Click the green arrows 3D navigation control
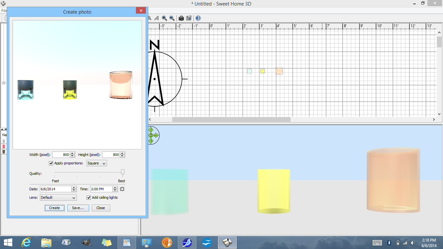Image resolution: width=443 pixels, height=249 pixels. point(151,135)
